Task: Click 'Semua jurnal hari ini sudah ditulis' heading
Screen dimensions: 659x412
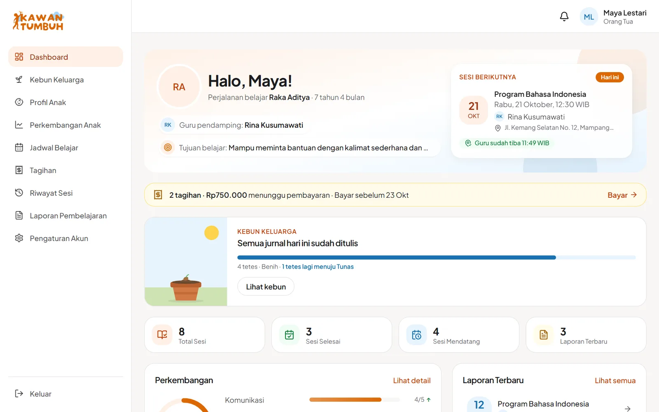Action: click(x=297, y=243)
